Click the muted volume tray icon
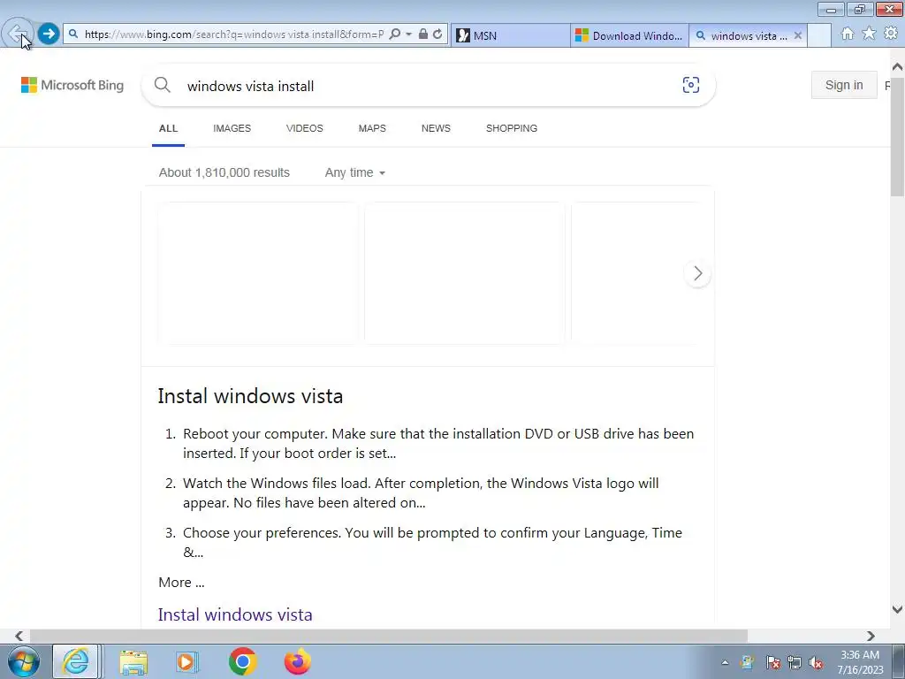Image resolution: width=905 pixels, height=679 pixels. point(816,663)
